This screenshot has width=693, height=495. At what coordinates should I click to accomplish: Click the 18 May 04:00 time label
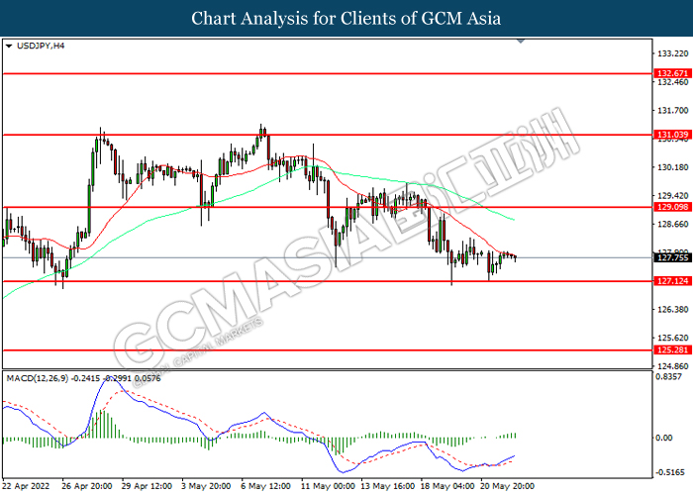[447, 486]
